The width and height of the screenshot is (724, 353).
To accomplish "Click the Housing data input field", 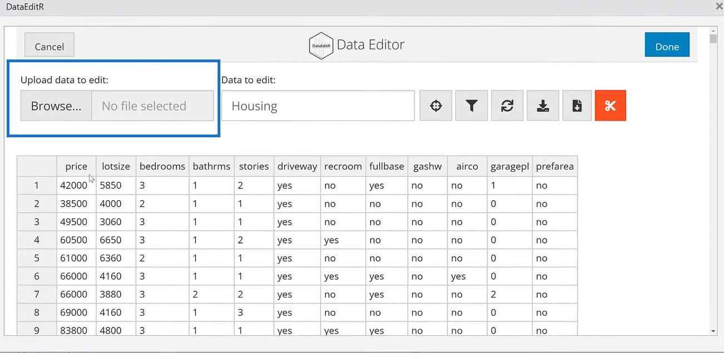I will (318, 106).
